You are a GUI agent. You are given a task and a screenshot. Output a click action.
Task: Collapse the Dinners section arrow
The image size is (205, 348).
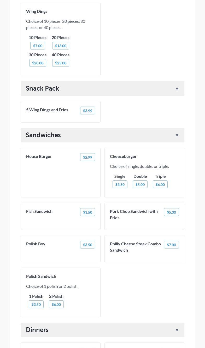click(x=177, y=330)
